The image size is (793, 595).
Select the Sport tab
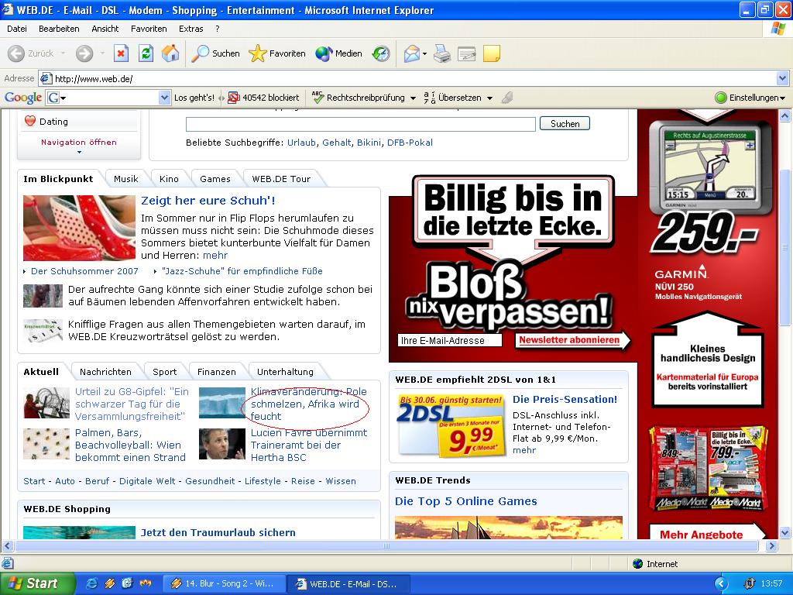coord(165,372)
